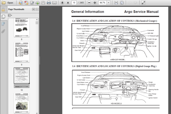Select the page 9 thumbnail
171x114 pixels.
(22, 52)
